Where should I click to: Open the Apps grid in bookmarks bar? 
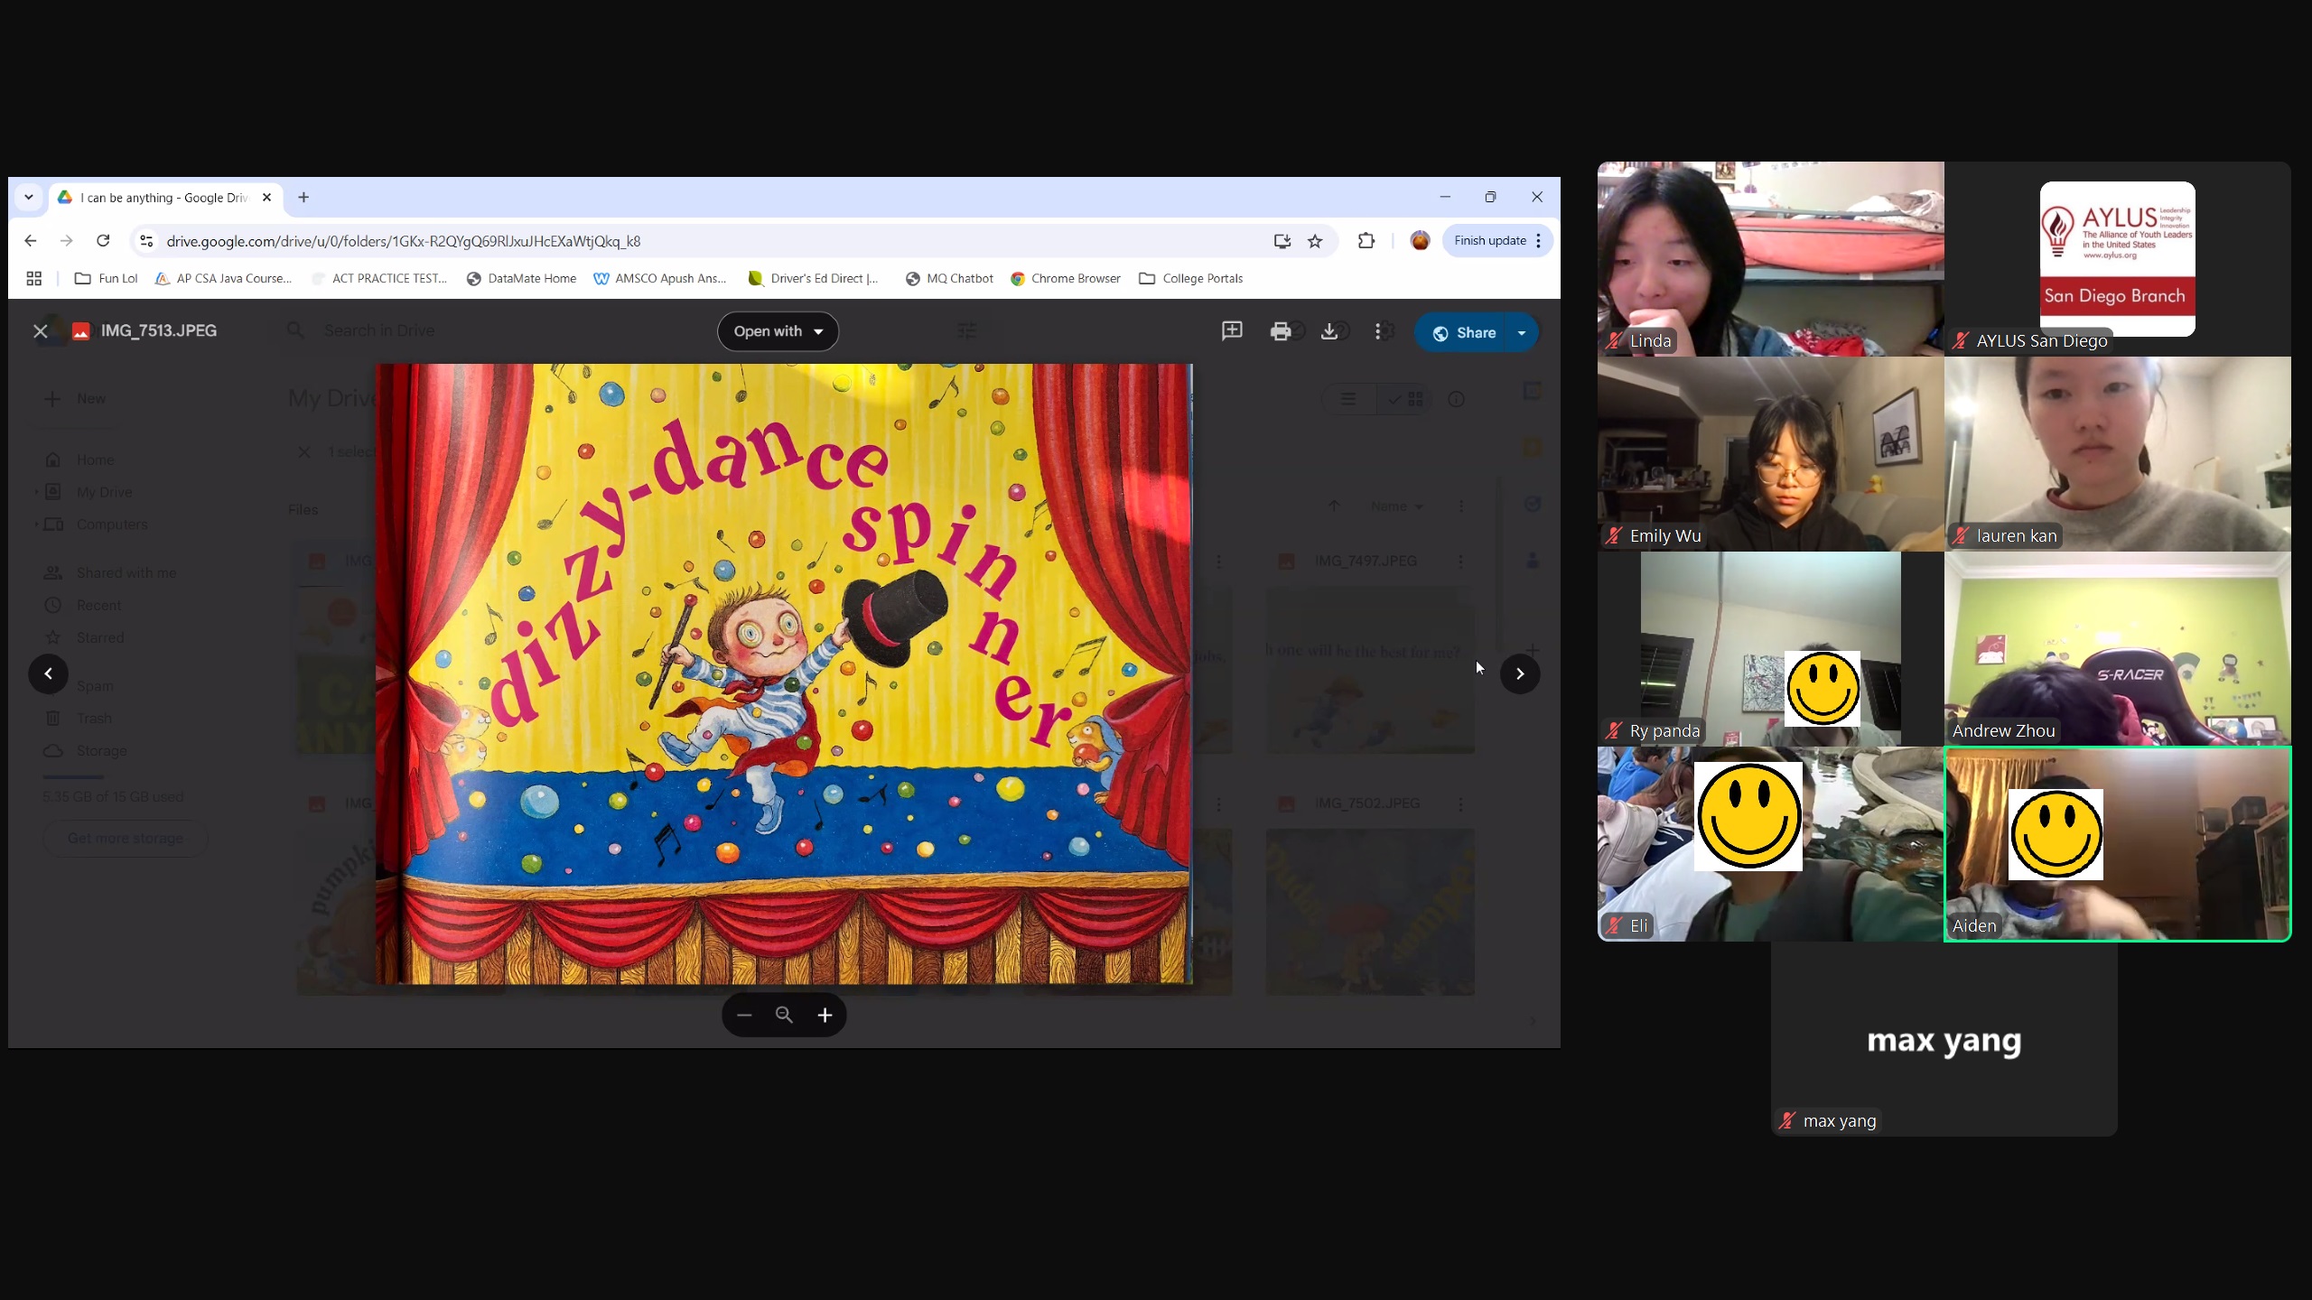[34, 279]
